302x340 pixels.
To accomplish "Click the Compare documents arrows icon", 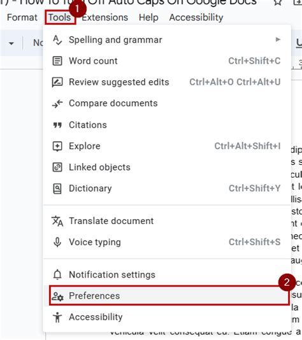I will [x=57, y=103].
